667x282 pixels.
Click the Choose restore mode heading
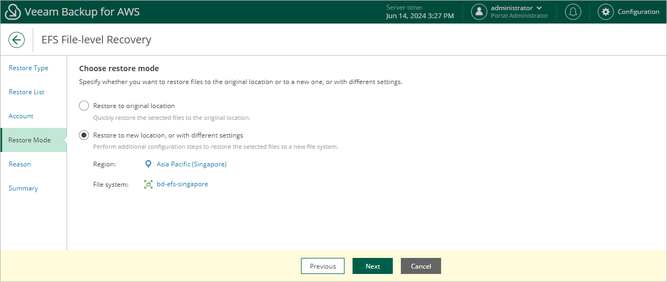(119, 68)
